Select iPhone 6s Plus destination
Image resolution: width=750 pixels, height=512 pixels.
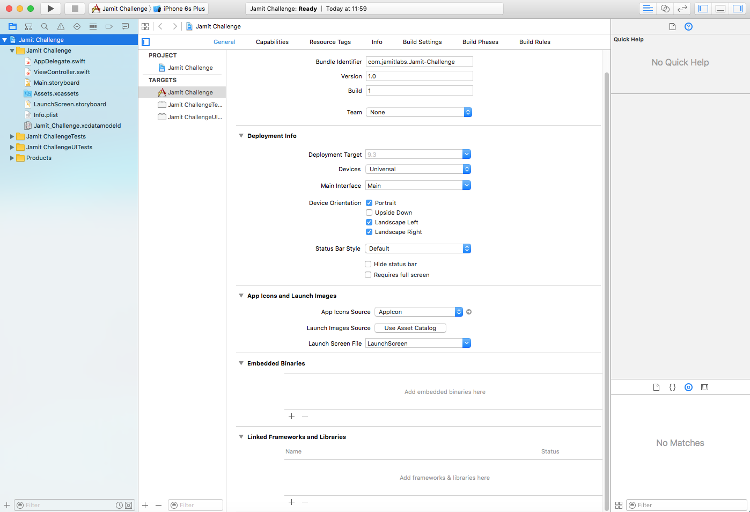click(180, 9)
